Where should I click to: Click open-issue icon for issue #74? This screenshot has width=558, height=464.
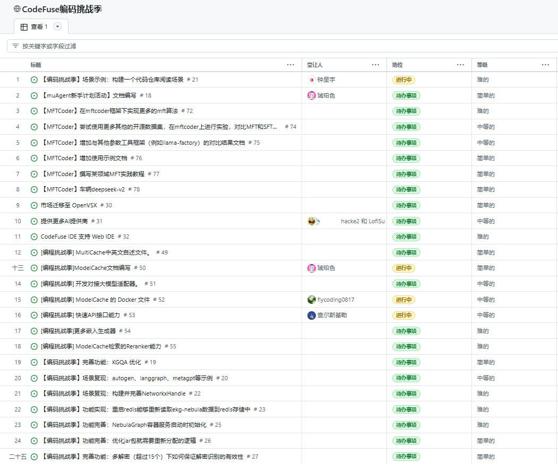coord(34,127)
